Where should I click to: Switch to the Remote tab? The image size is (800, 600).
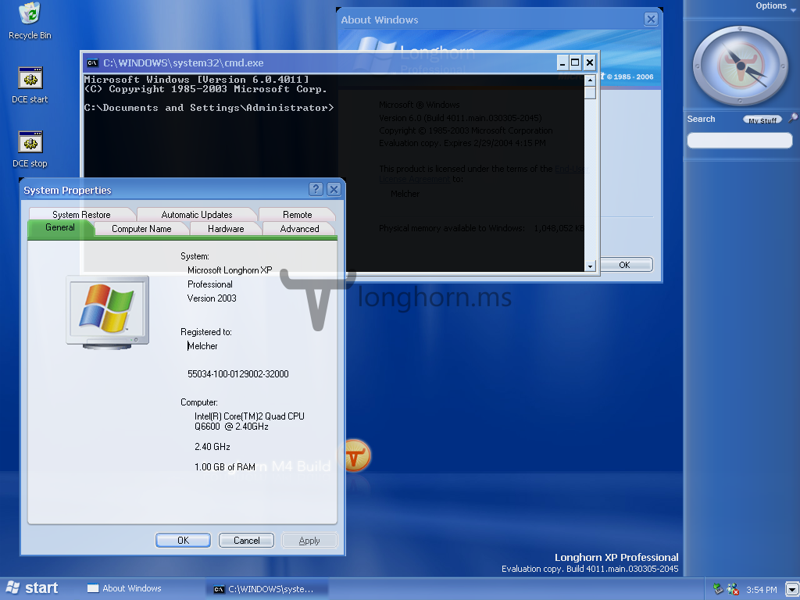[x=298, y=214]
